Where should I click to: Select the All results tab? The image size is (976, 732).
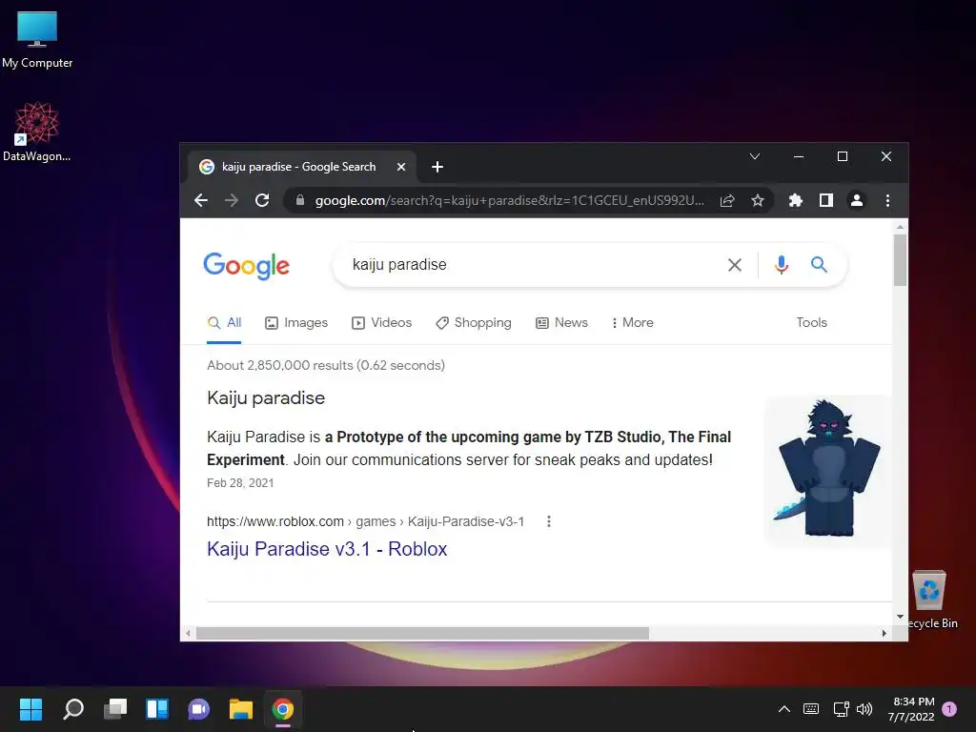224,322
